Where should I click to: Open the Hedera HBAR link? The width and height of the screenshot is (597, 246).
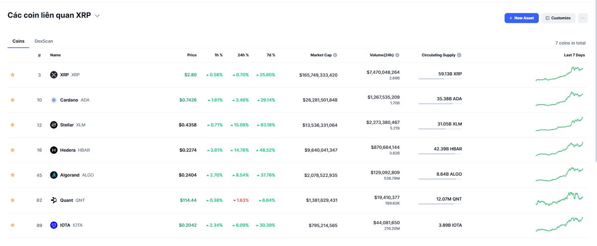(75, 150)
